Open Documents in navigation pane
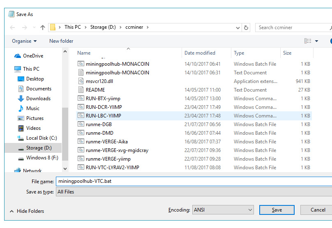The width and height of the screenshot is (332, 228). [35, 89]
